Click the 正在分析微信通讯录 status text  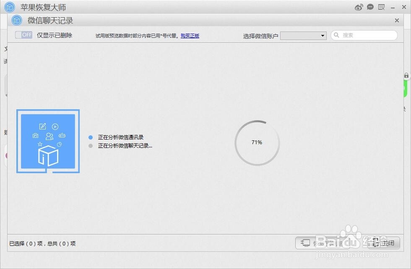121,137
